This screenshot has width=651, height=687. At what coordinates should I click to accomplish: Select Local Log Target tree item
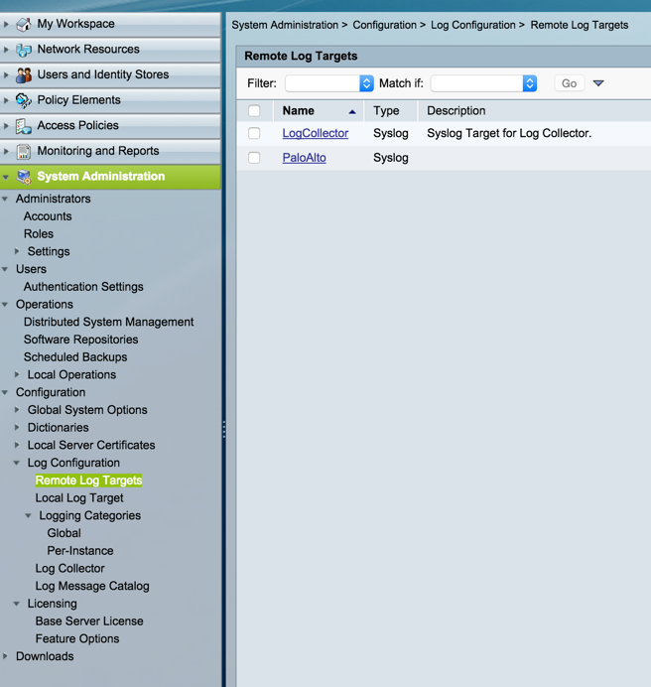[x=79, y=498]
